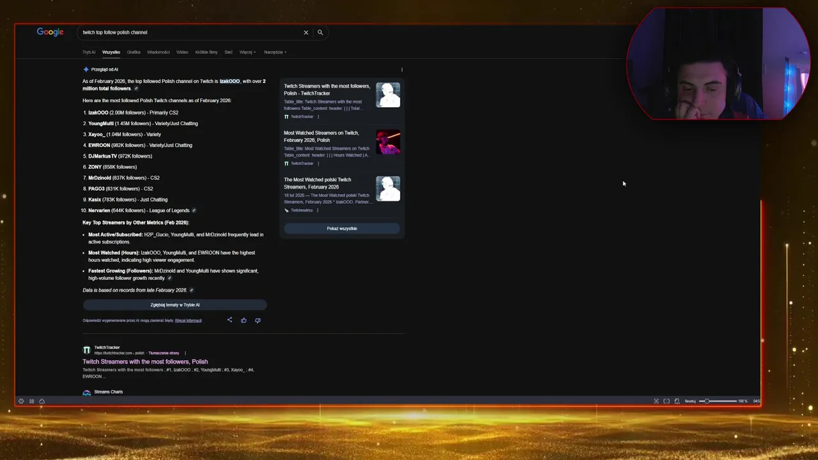Click the magnifier search icon

[x=320, y=33]
